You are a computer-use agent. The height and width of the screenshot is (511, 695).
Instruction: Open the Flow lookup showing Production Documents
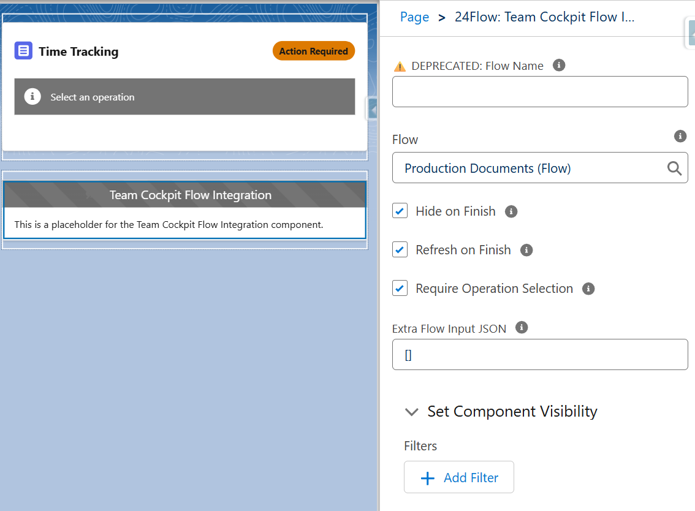(x=540, y=168)
